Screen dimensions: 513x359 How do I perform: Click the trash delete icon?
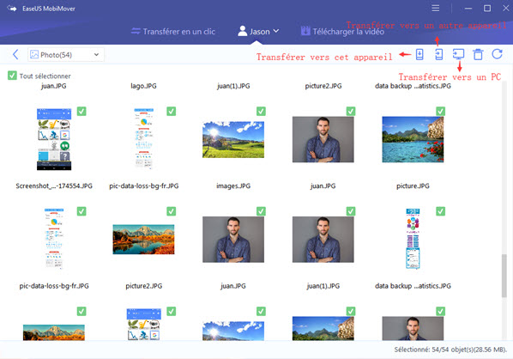(478, 54)
